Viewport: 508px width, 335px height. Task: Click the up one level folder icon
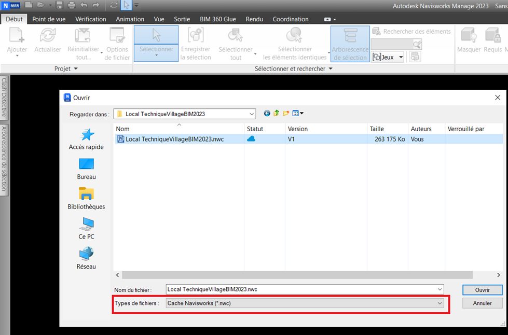[277, 113]
